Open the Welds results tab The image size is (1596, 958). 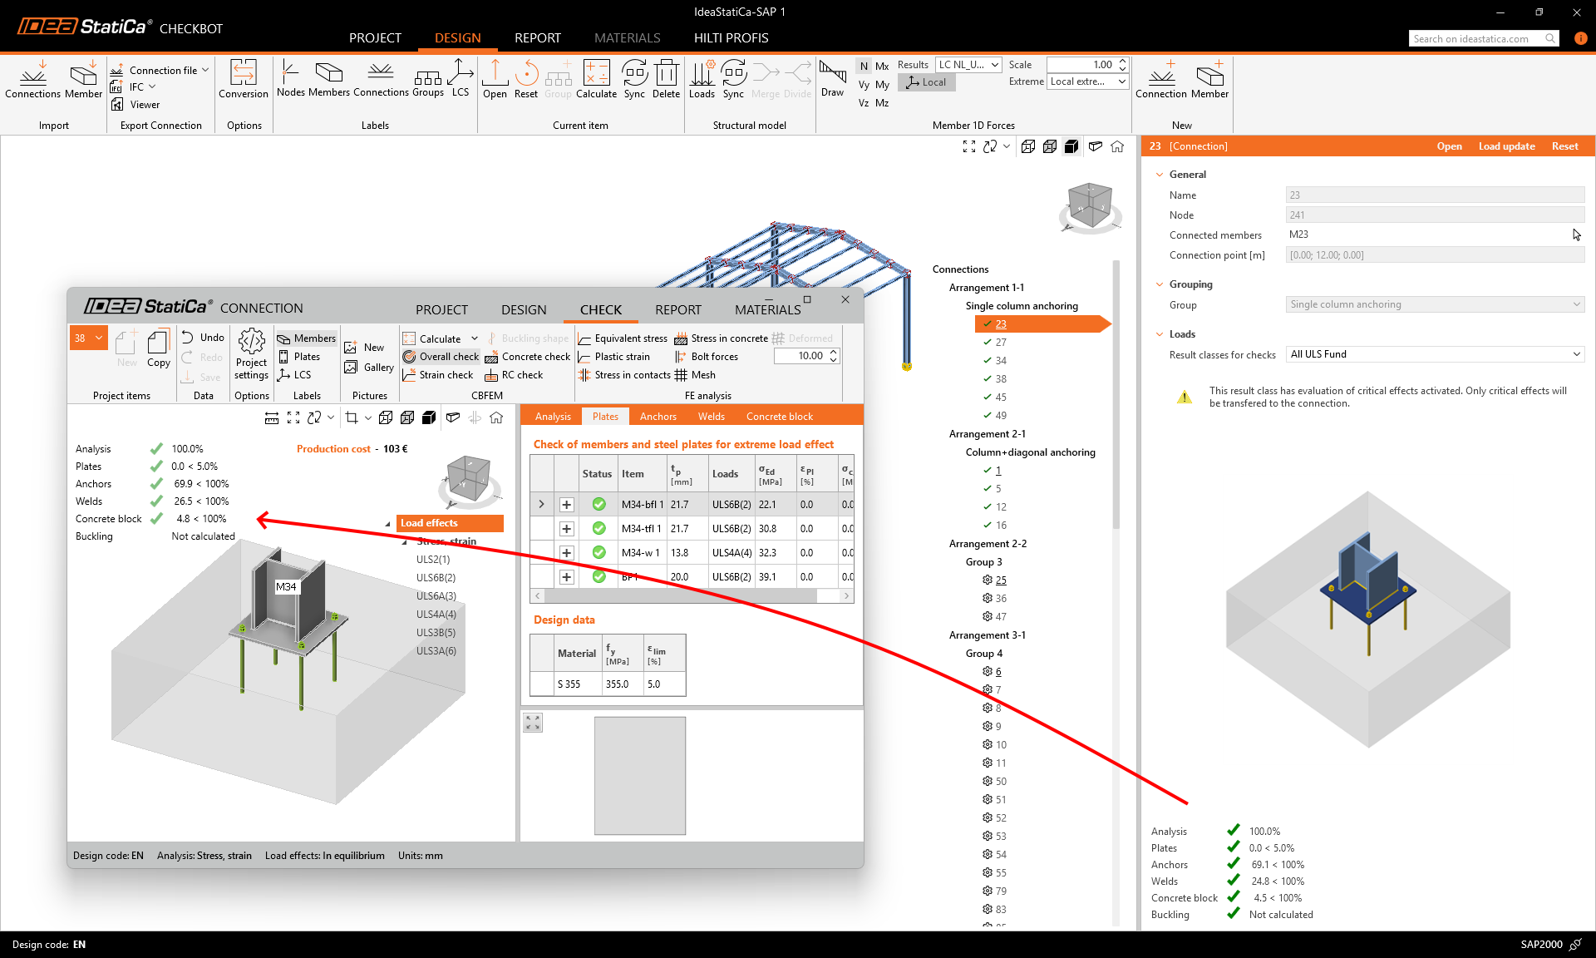coord(711,417)
